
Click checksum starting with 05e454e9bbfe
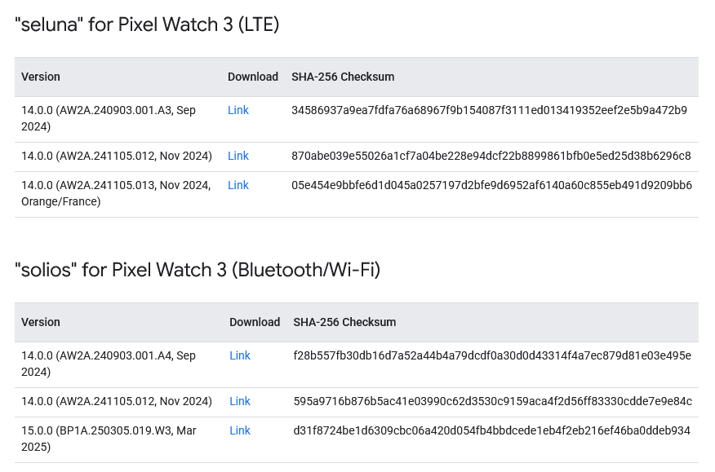pos(491,185)
